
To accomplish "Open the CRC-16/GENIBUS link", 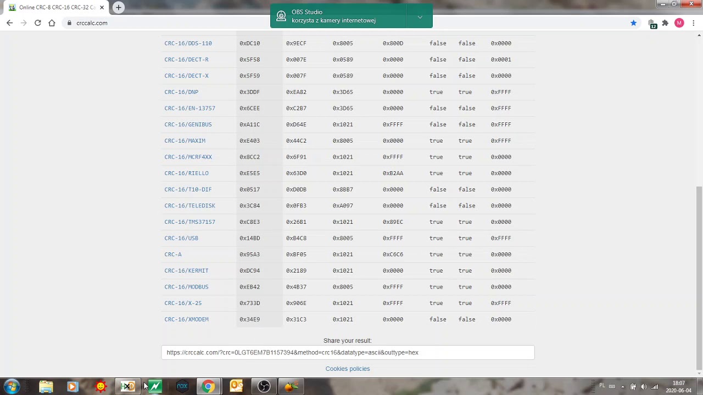I will 188,125.
